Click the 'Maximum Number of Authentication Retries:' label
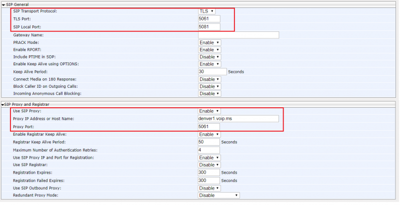The width and height of the screenshot is (400, 205). tap(55, 150)
